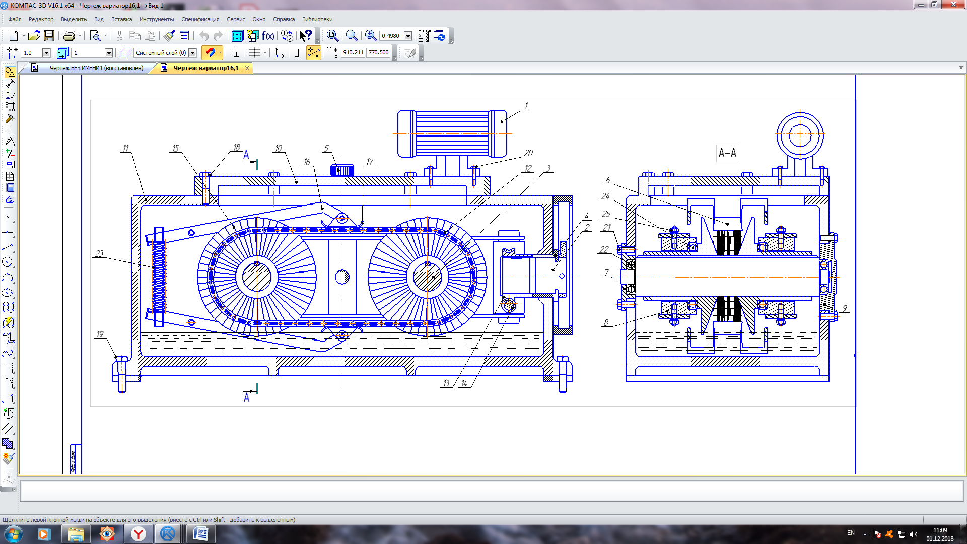Screen dimensions: 967x544
Task: Select the zoom window magnifier tool
Action: (352, 36)
